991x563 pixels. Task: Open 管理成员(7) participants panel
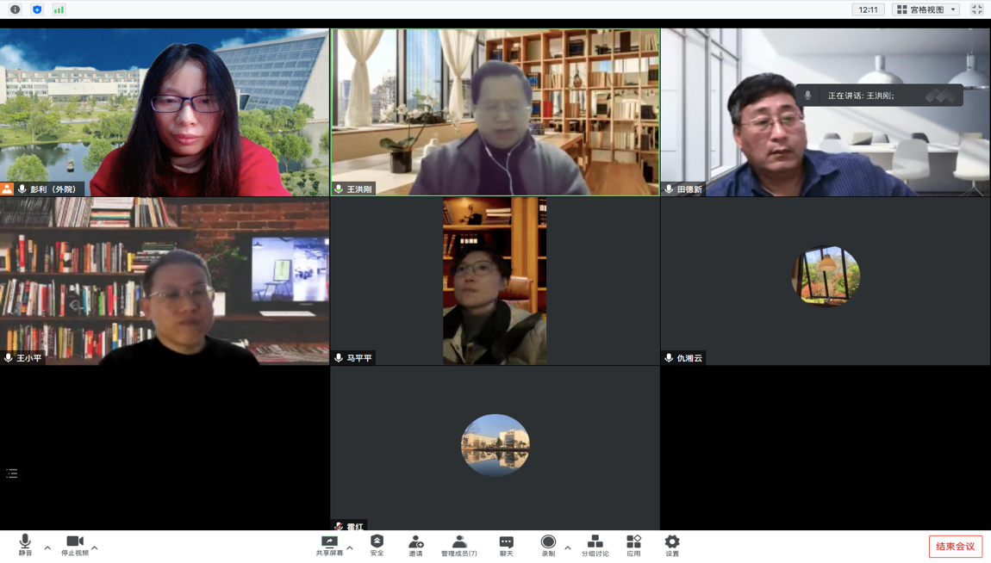point(459,545)
